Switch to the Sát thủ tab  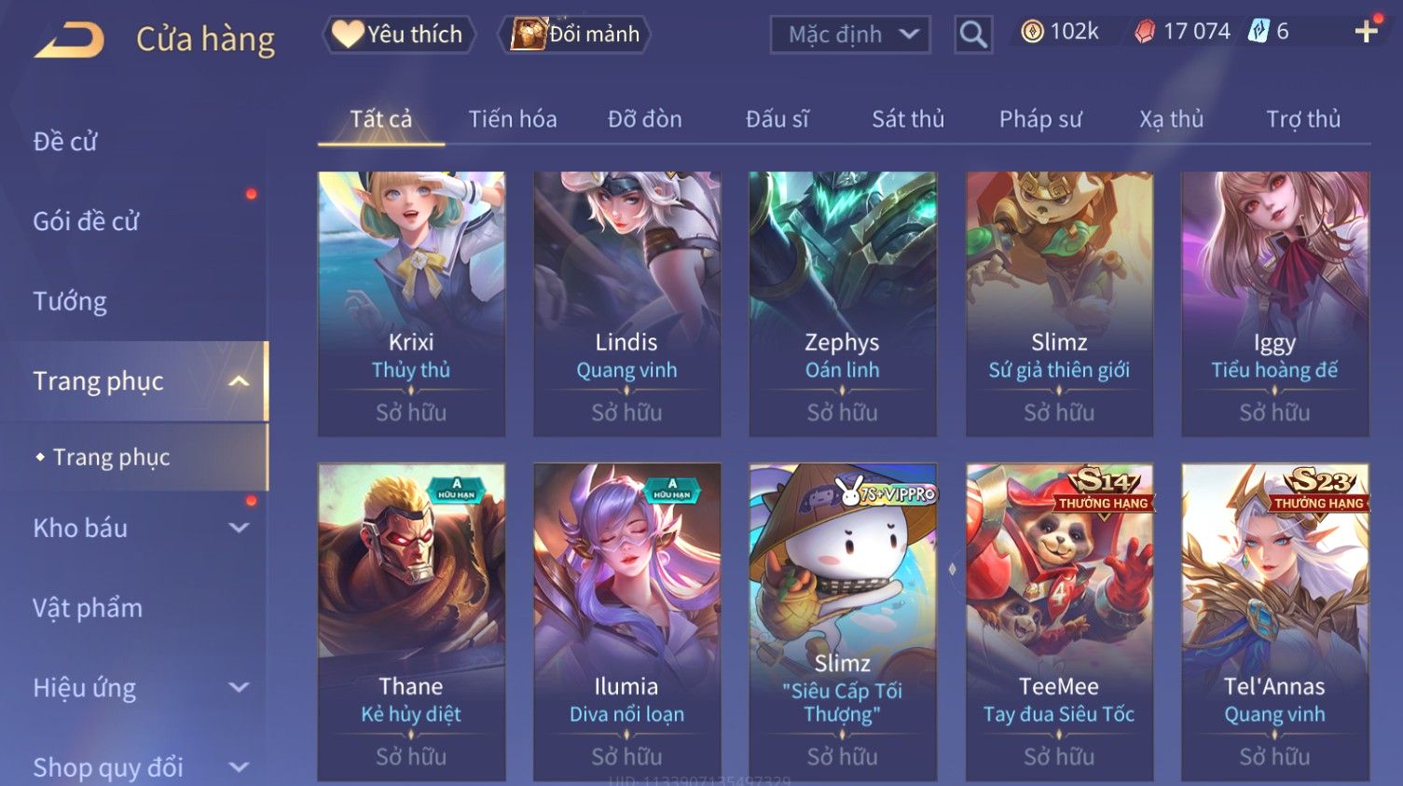pyautogui.click(x=908, y=119)
